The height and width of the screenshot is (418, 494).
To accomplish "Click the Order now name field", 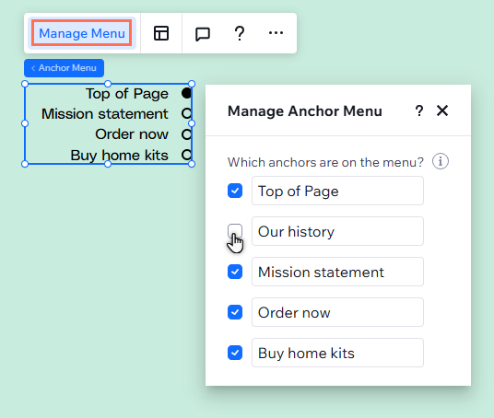I will 337,312.
